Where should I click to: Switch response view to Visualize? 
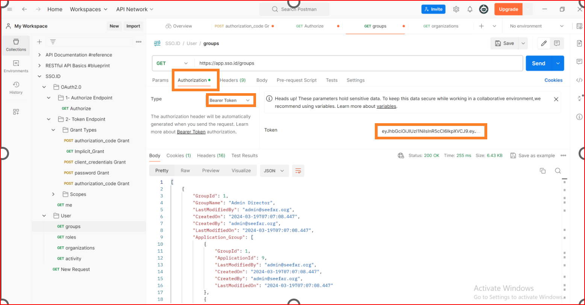coord(241,171)
